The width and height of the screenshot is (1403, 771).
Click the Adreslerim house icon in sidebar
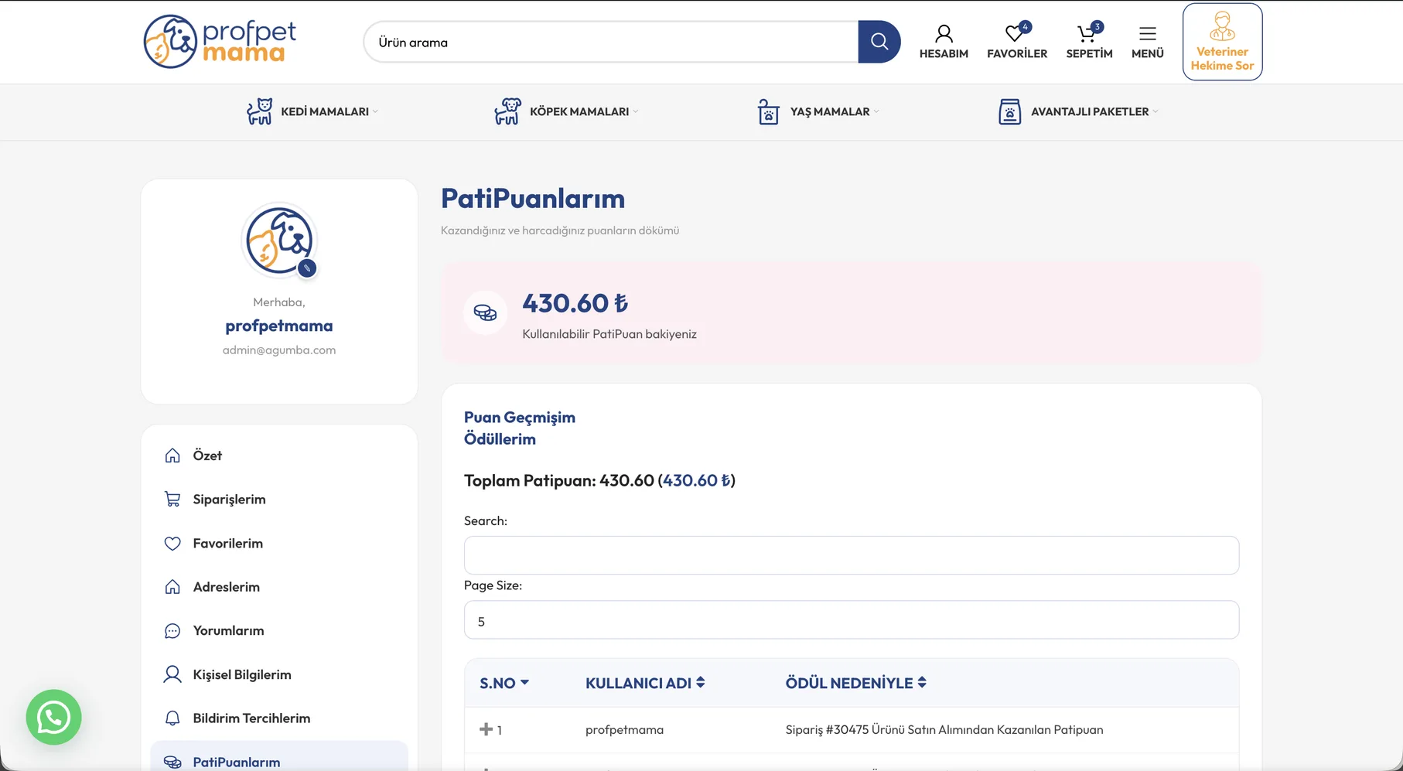(172, 587)
